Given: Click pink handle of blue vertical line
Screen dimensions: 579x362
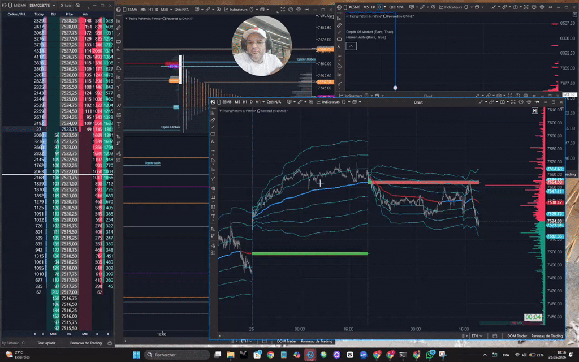Looking at the screenshot, I should [x=395, y=88].
